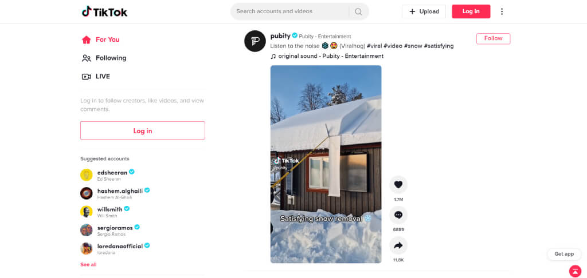Click the red scroll-to-top icon
Viewport: 587px width, 278px height.
[574, 271]
